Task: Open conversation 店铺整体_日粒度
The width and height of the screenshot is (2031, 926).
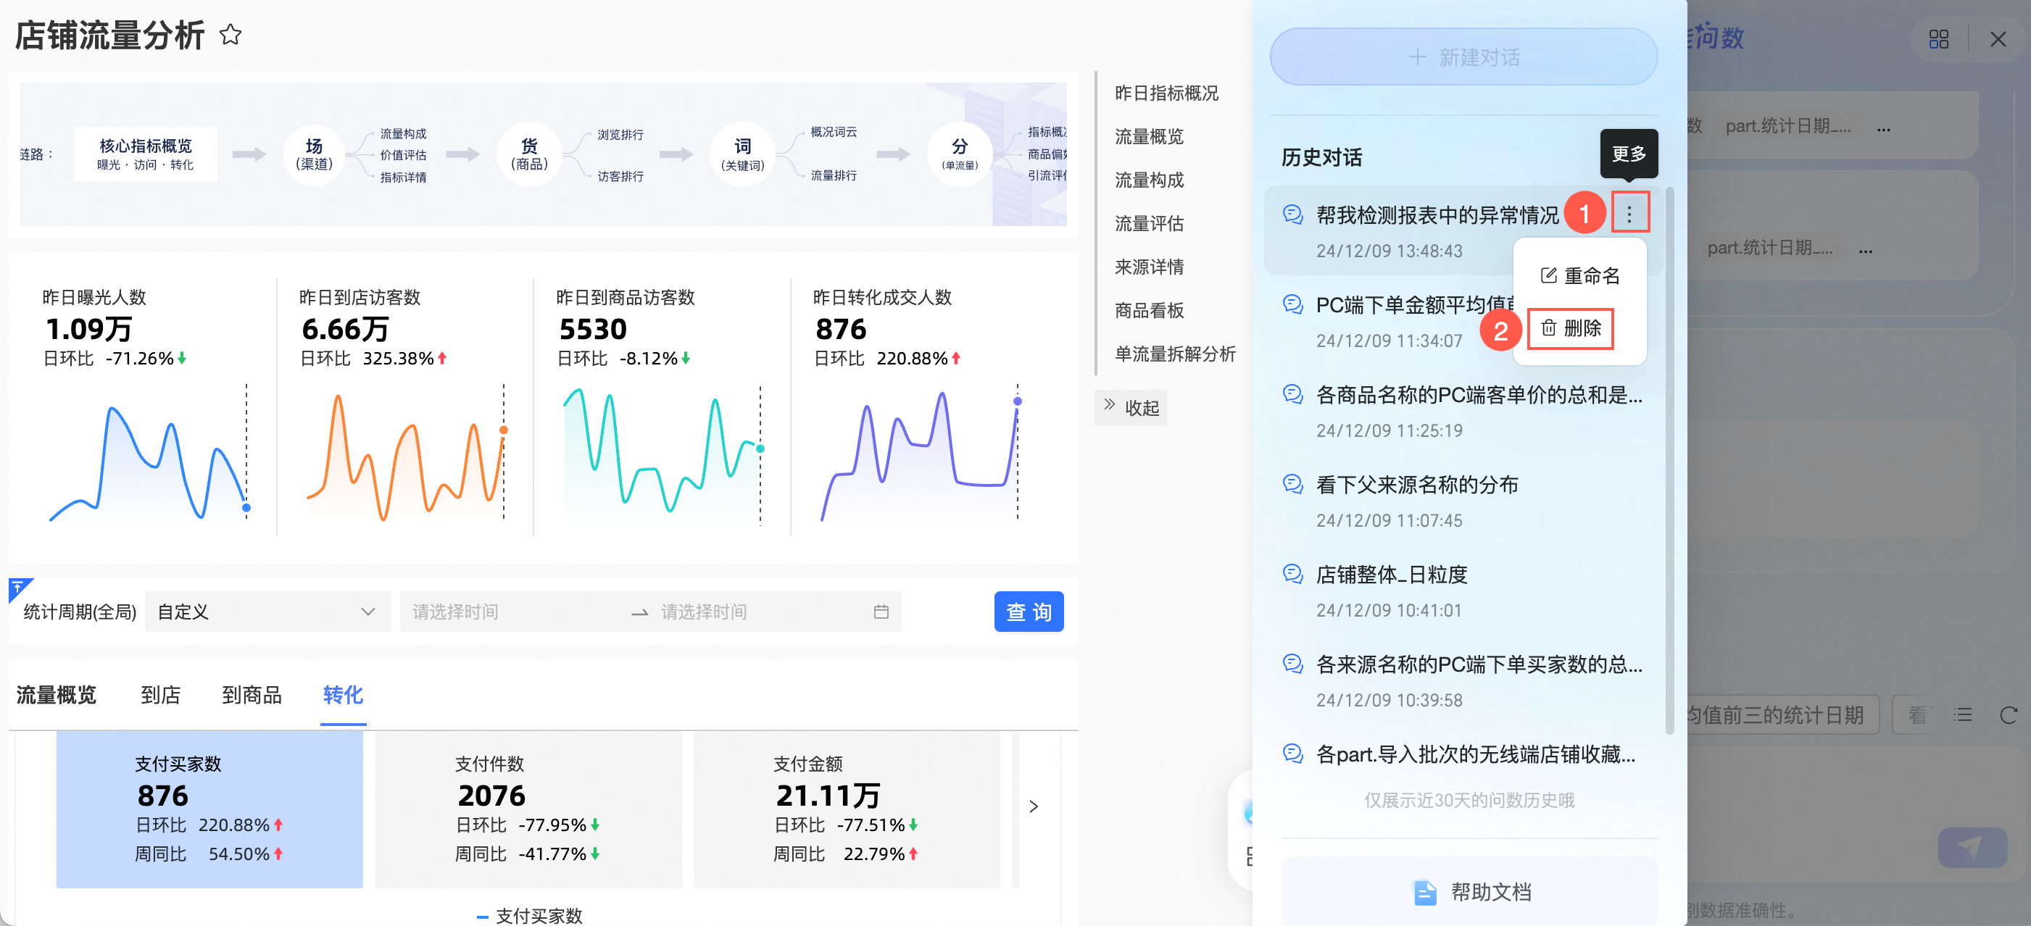Action: click(1463, 591)
